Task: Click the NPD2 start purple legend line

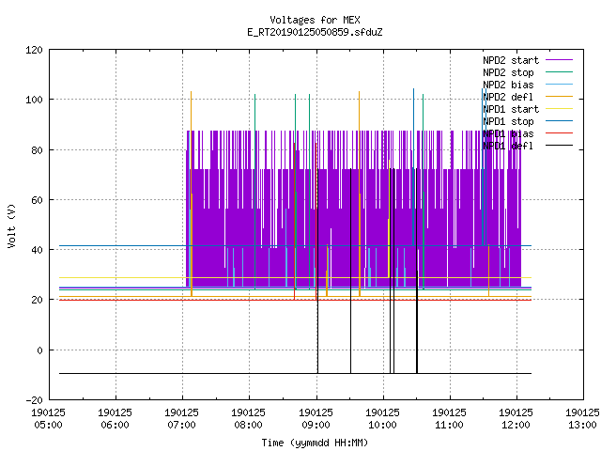Action: 559,60
